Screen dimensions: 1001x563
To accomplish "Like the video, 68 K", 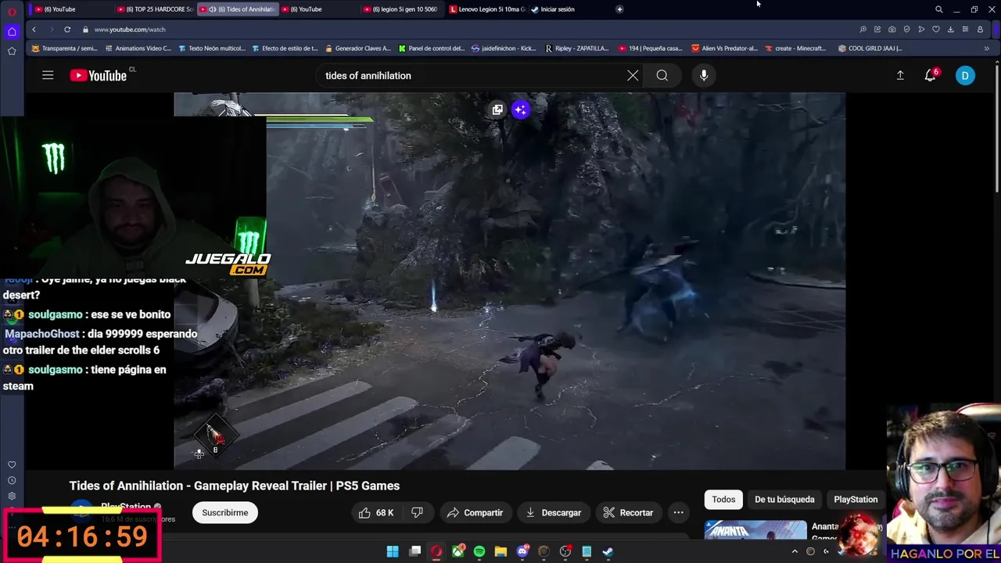I will pyautogui.click(x=375, y=513).
